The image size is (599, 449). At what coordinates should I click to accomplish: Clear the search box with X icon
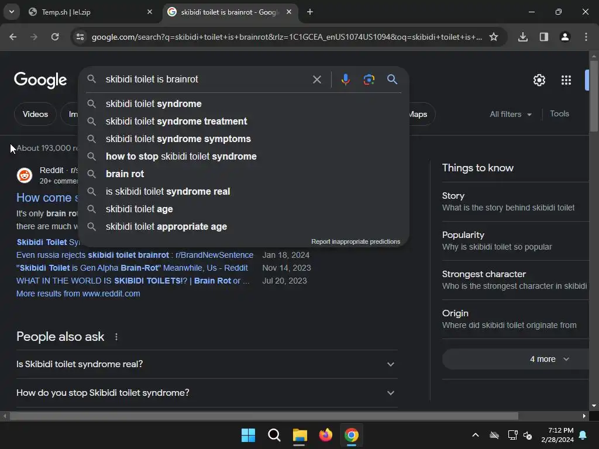(316, 80)
